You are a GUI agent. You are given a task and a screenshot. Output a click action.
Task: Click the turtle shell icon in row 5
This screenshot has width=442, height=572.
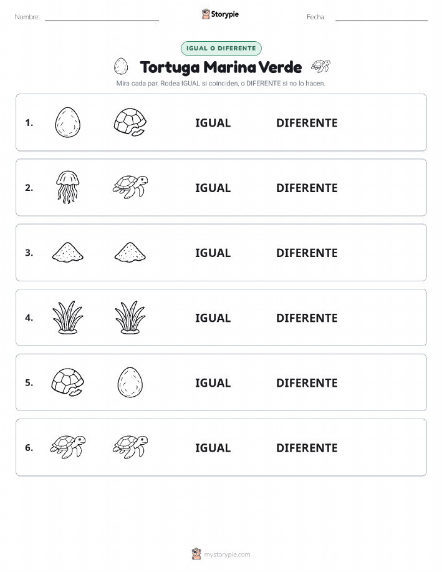point(67,382)
